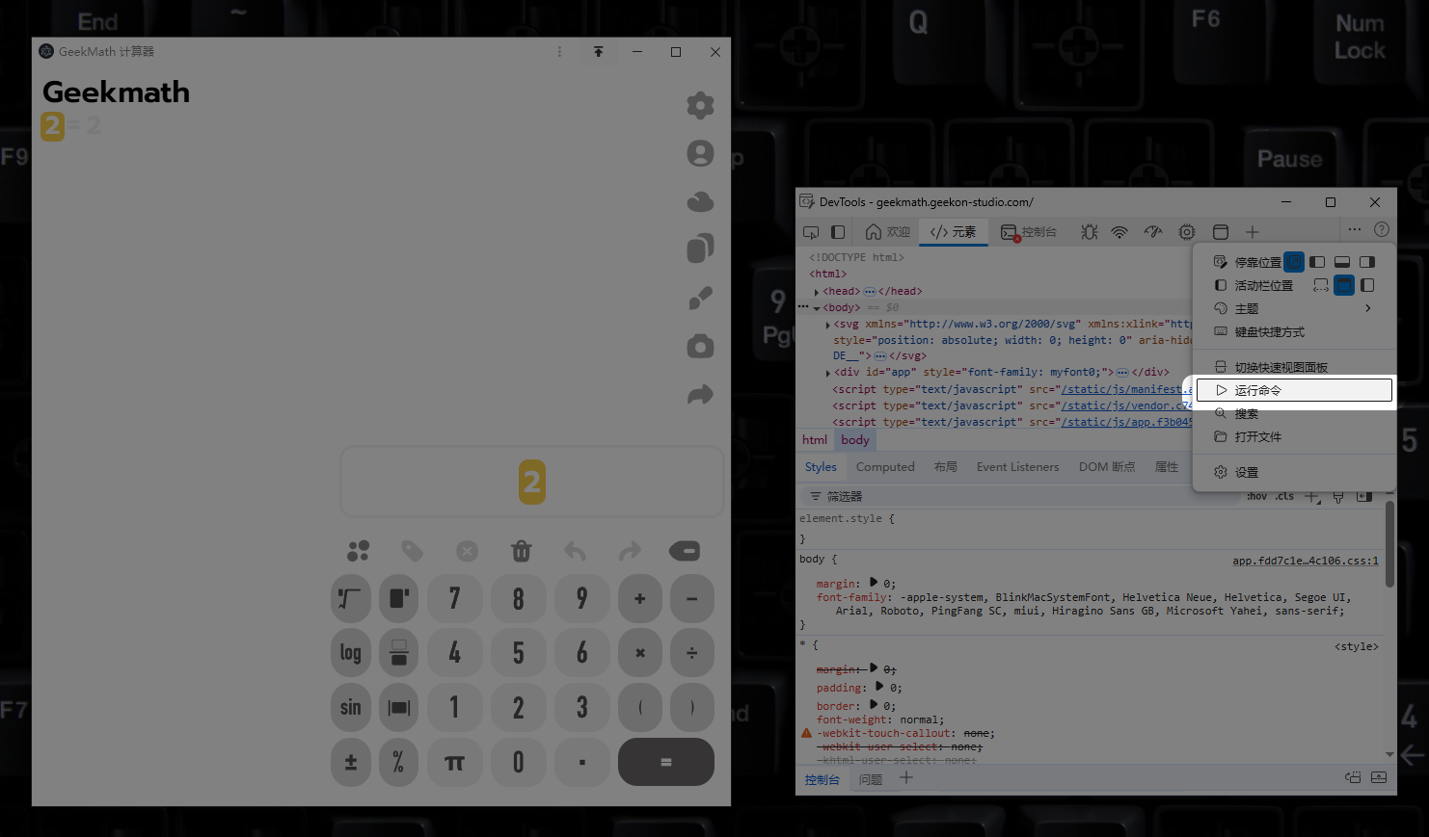Open the Network wifi icon in DevTools

click(1119, 232)
